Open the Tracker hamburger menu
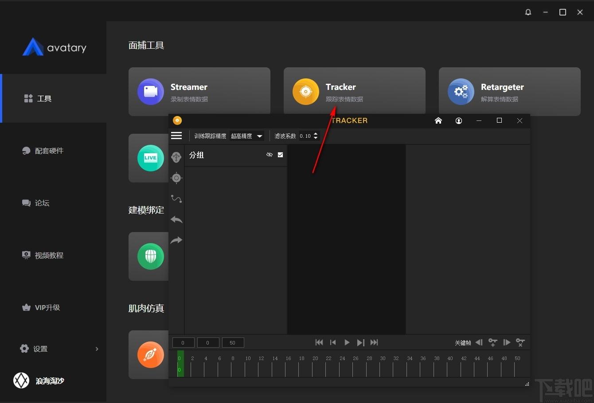The width and height of the screenshot is (594, 403). point(176,136)
